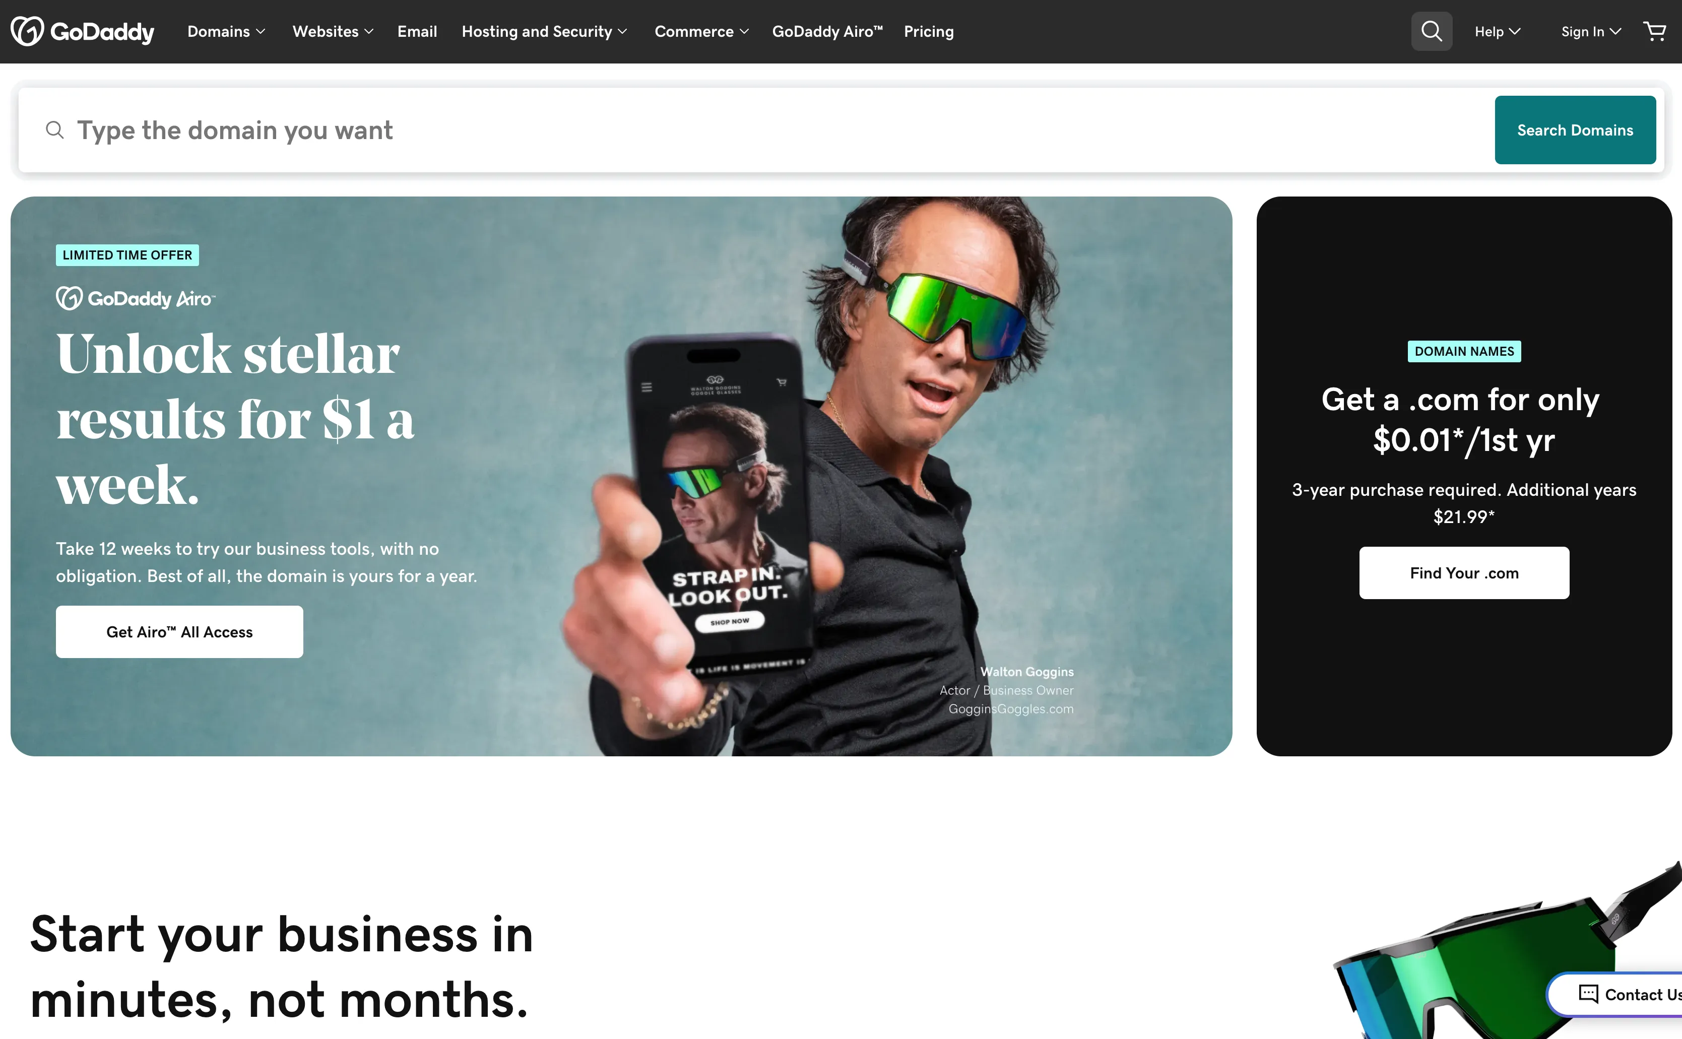Open the Sign In dropdown

1591,32
